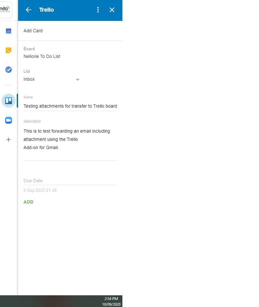
Task: Open the Google Tasks checkmark icon
Action: point(9,70)
